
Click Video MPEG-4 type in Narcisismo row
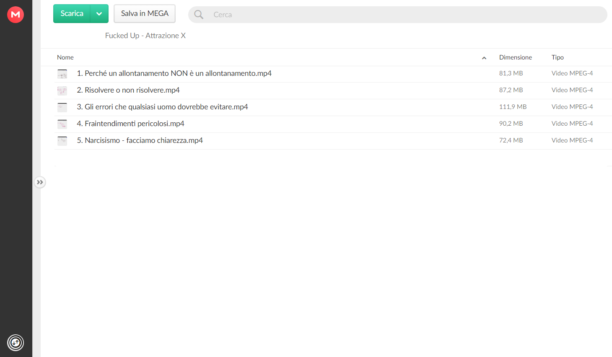(572, 140)
